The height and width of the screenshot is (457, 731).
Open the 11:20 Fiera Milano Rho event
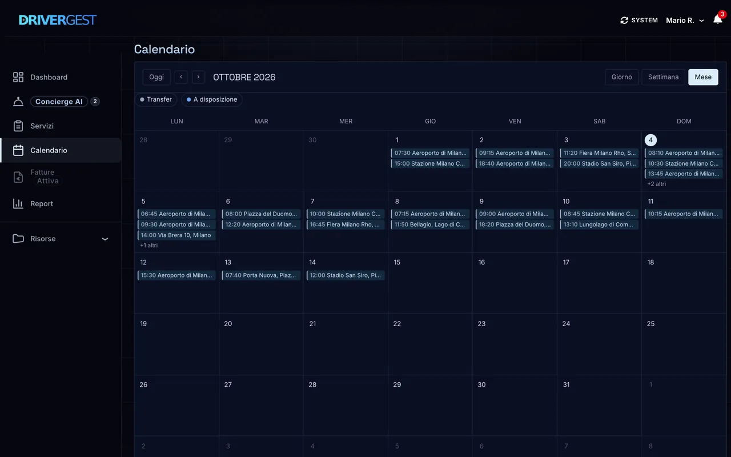599,153
